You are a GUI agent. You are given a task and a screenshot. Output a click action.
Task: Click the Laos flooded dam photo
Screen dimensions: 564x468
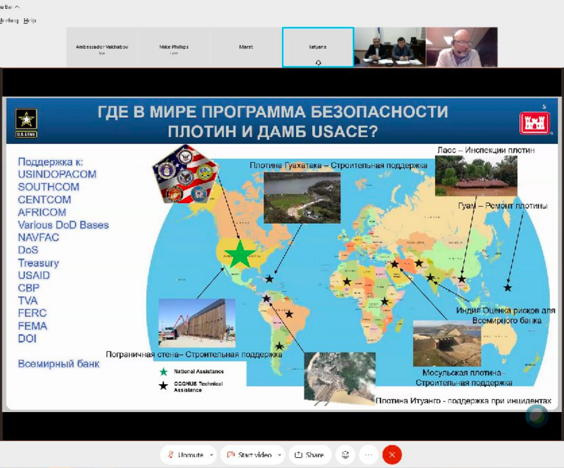tap(476, 176)
